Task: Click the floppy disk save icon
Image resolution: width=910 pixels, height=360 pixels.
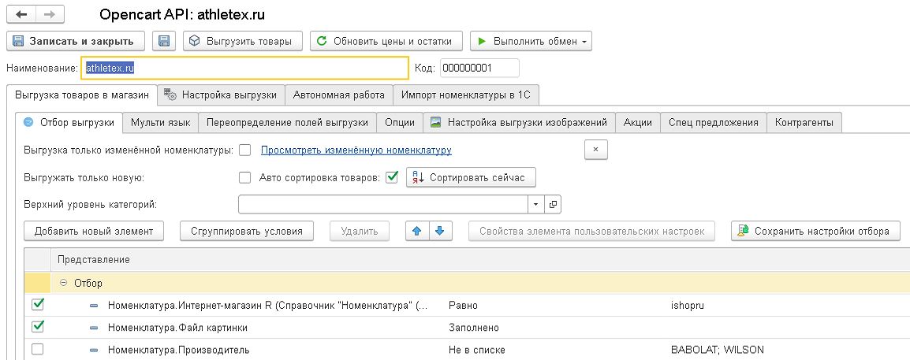Action: click(x=164, y=41)
